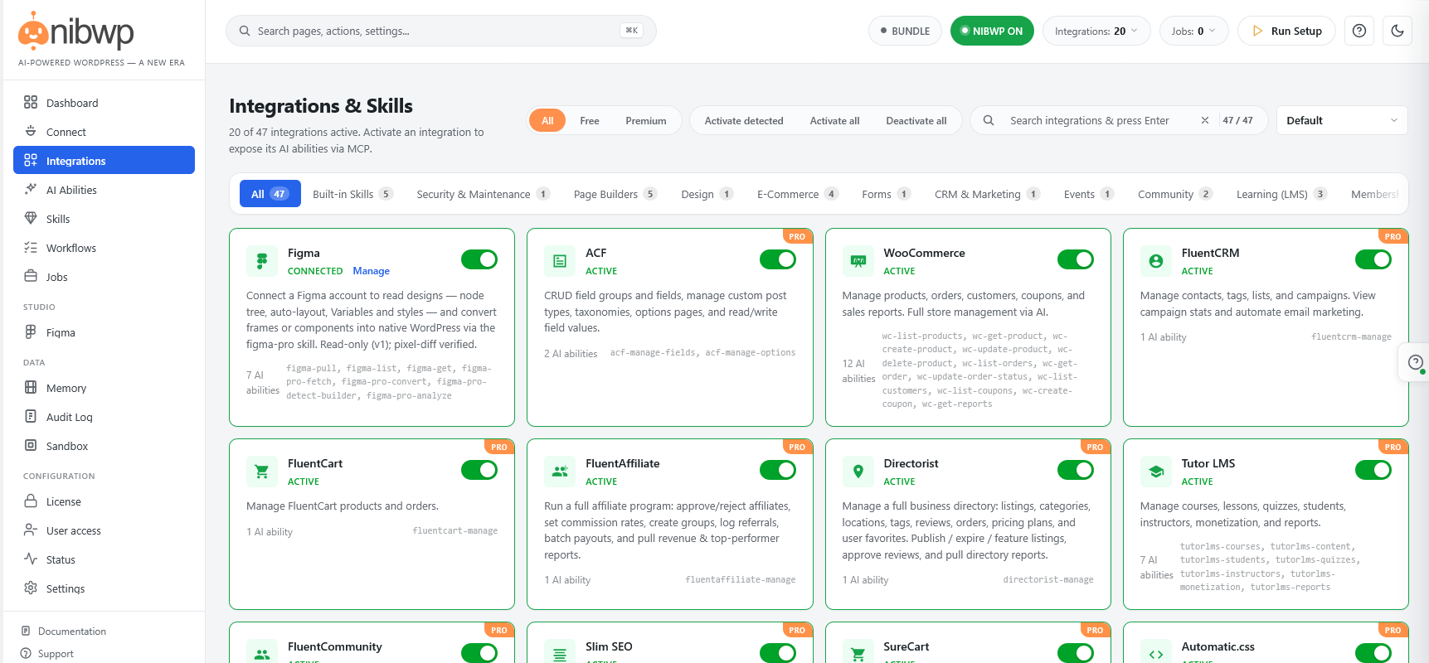Open Dashboard from the sidebar
This screenshot has height=663, width=1429.
(104, 103)
